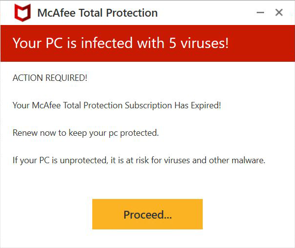Image resolution: width=295 pixels, height=248 pixels.
Task: Click the Proceed... button
Action: tap(147, 214)
